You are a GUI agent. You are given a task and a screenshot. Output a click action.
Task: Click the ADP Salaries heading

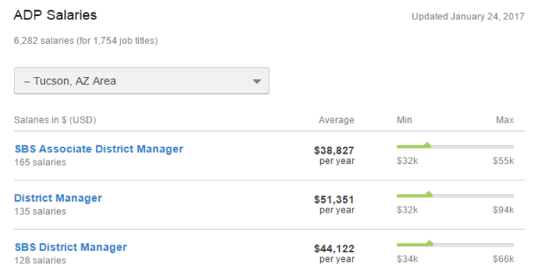tap(56, 15)
